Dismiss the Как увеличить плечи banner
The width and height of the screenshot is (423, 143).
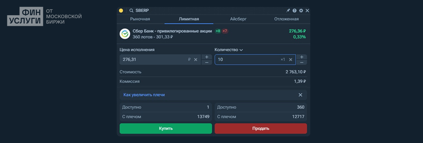coord(300,95)
